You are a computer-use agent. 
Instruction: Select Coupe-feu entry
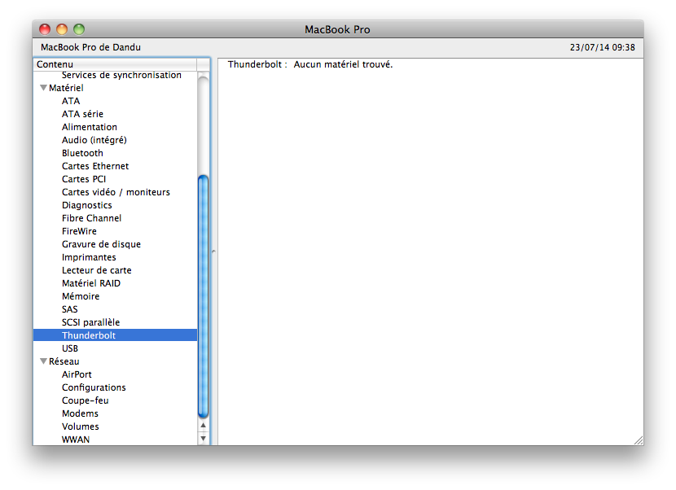click(85, 400)
